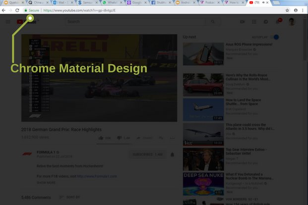The width and height of the screenshot is (308, 205).
Task: Toggle the channel notification bell beside Subscribed
Action: click(x=172, y=155)
